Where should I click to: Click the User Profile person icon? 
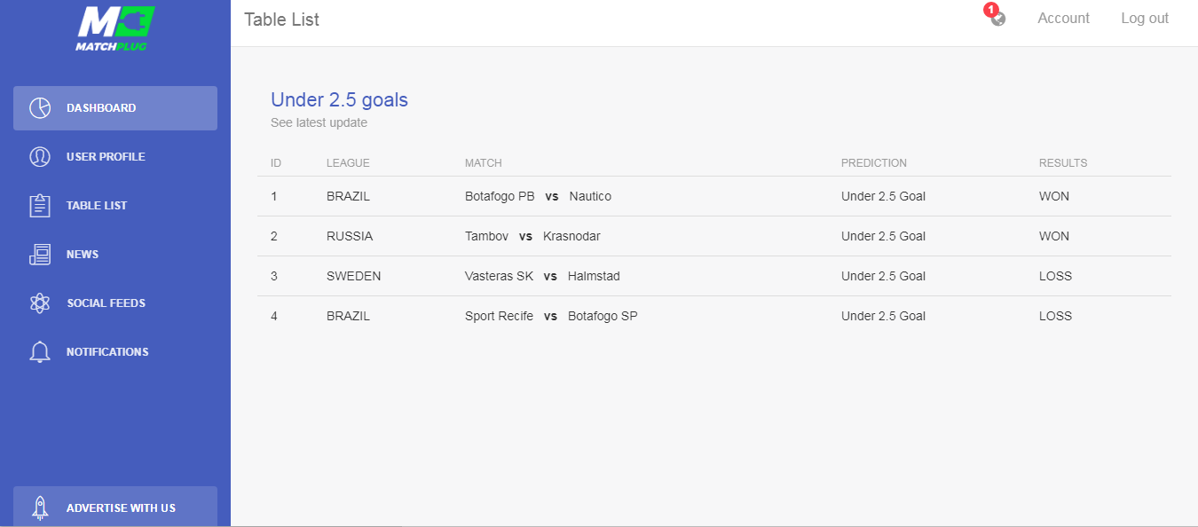click(40, 157)
